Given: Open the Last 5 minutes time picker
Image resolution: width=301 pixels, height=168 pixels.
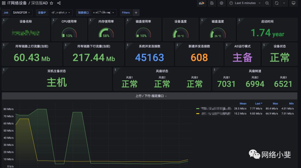Looking at the screenshot, I should click(x=243, y=3).
